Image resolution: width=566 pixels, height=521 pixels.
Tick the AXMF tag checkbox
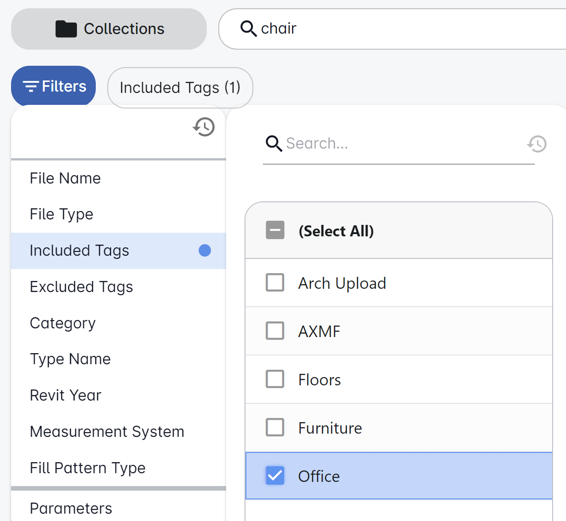275,331
